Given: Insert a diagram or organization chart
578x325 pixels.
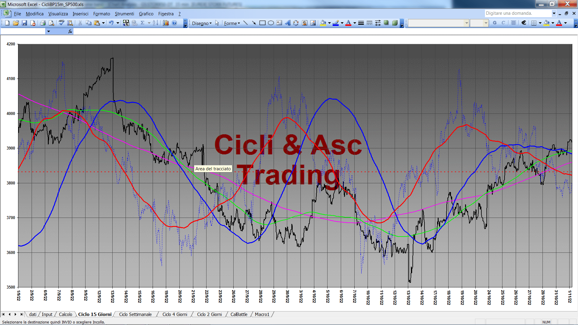Looking at the screenshot, I should pos(296,23).
